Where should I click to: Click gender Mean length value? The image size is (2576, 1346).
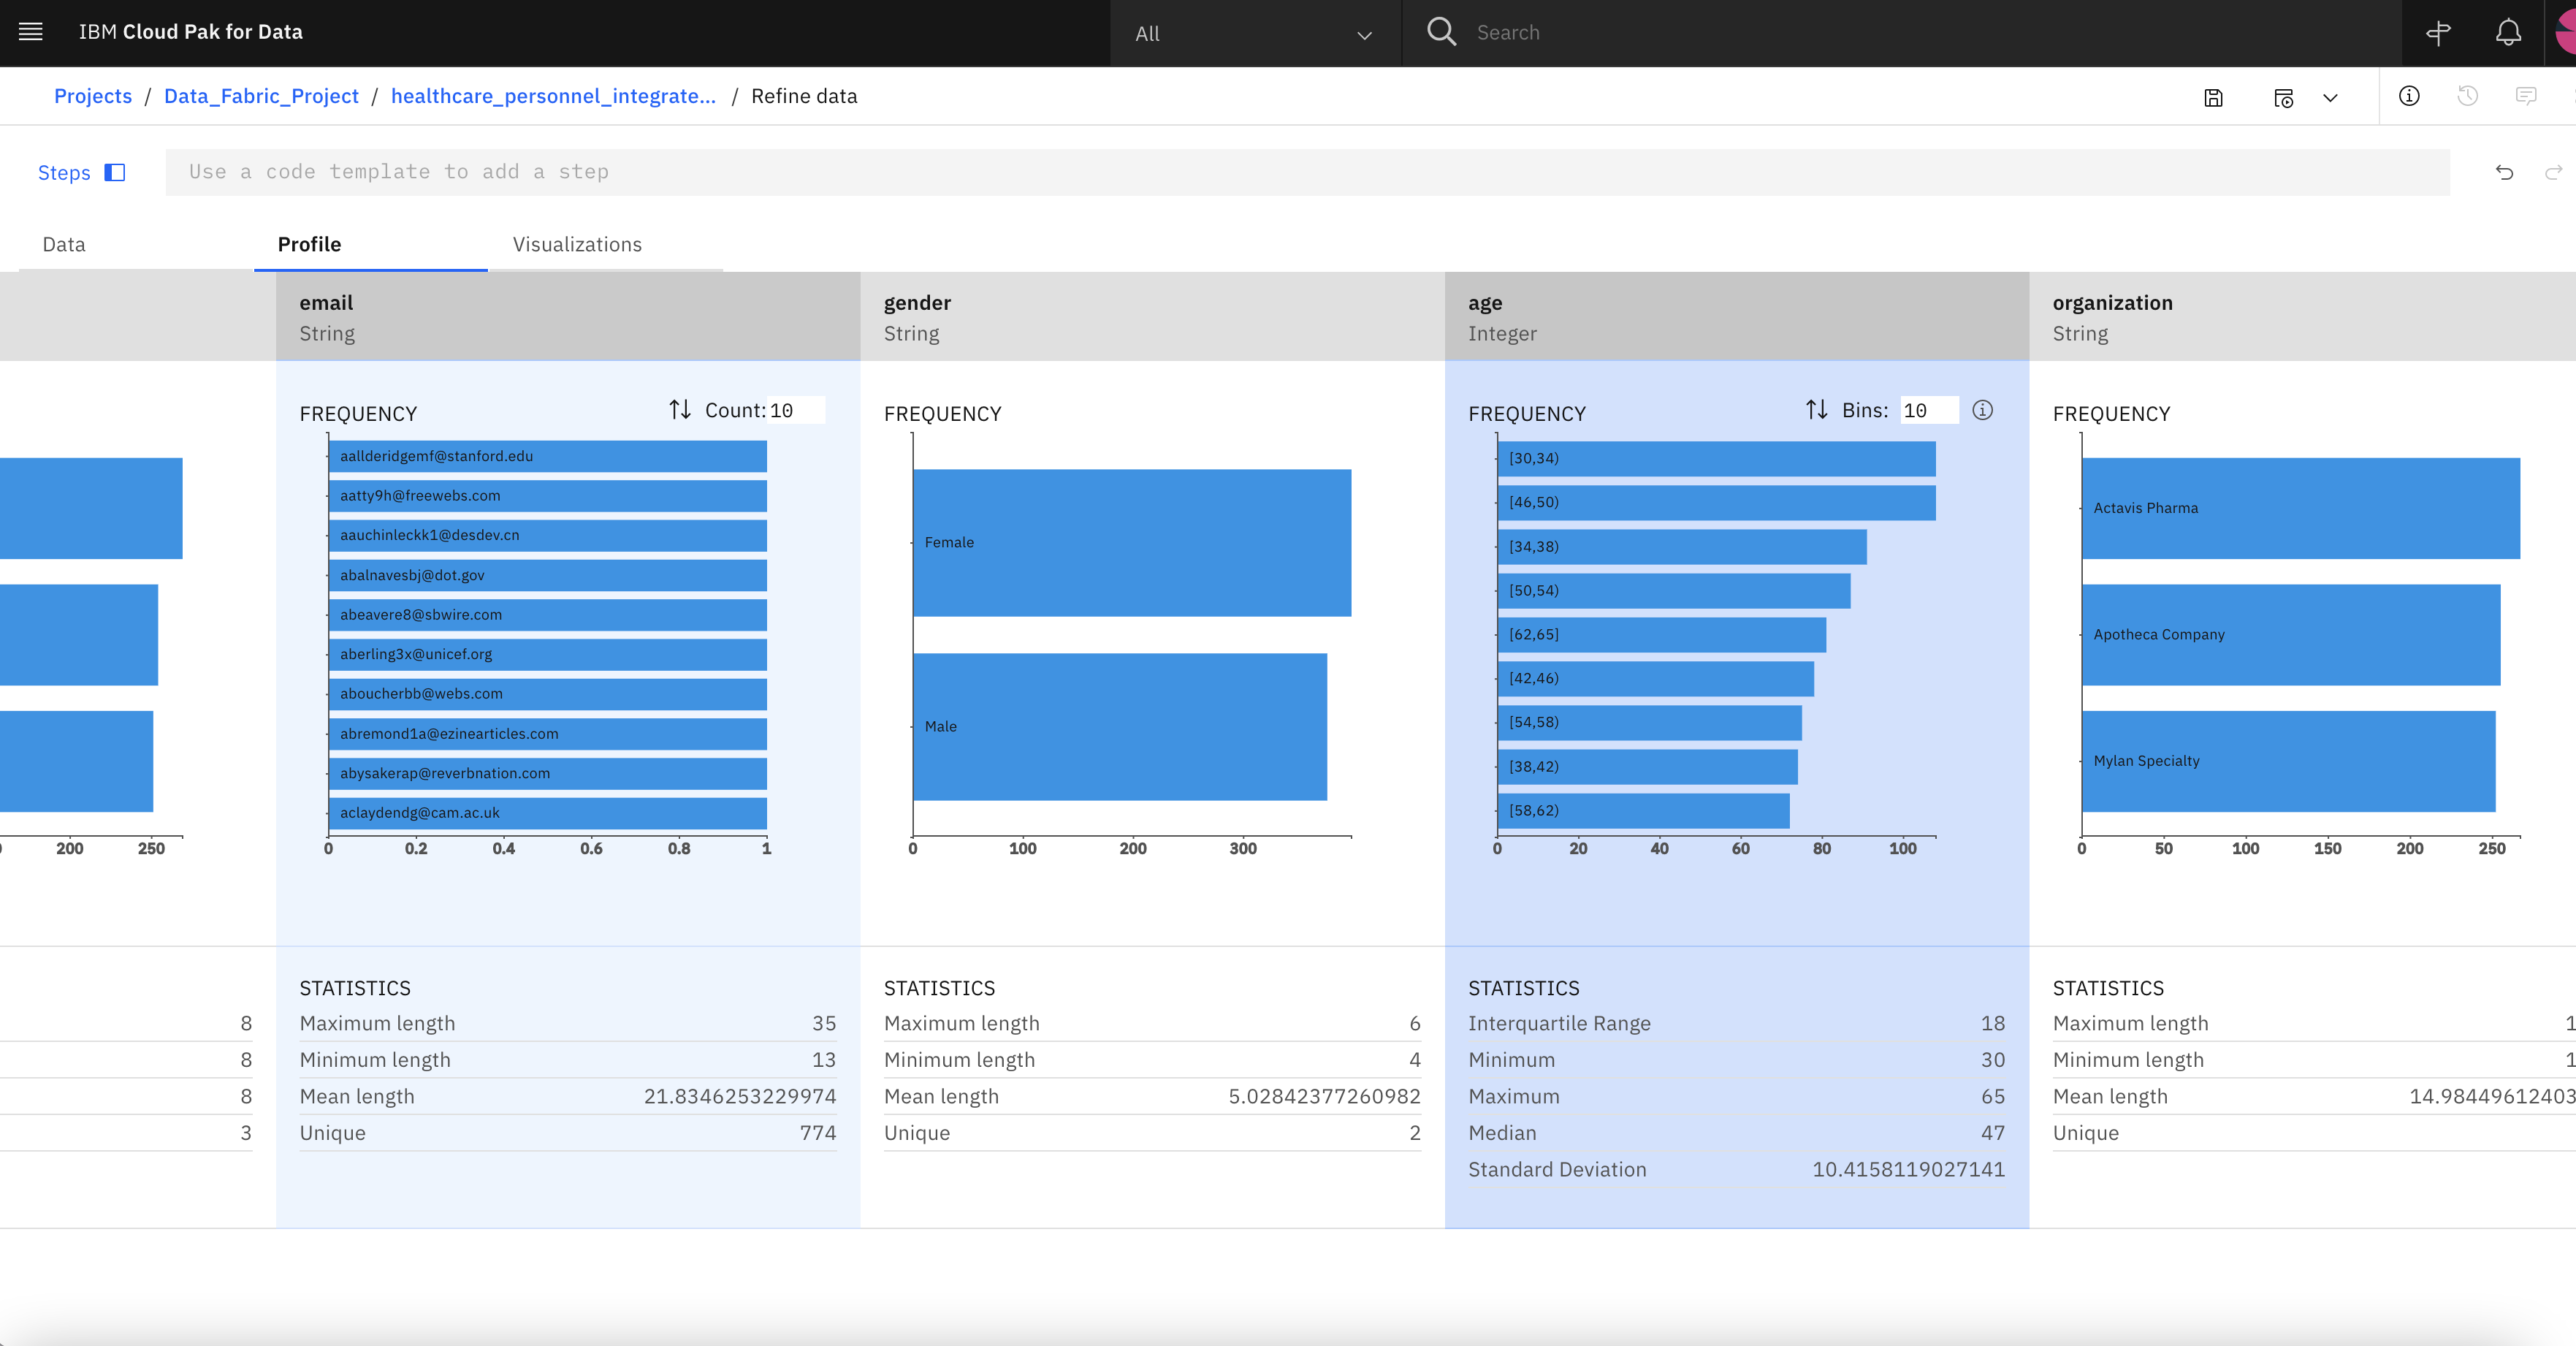[x=1324, y=1096]
